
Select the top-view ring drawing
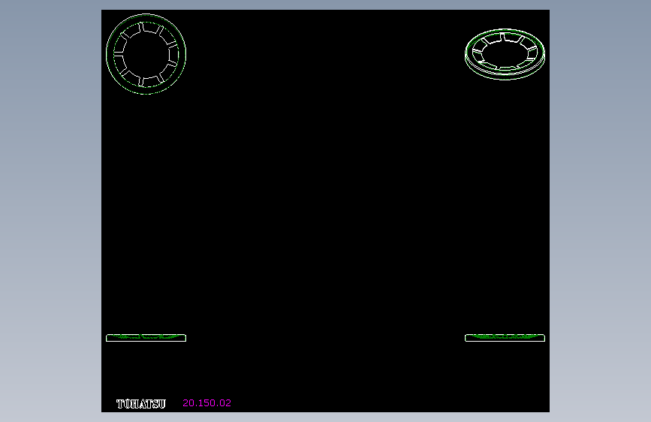pos(146,54)
